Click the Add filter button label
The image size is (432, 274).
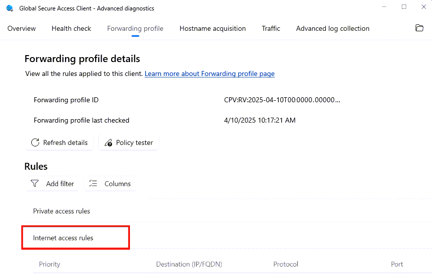click(x=60, y=184)
